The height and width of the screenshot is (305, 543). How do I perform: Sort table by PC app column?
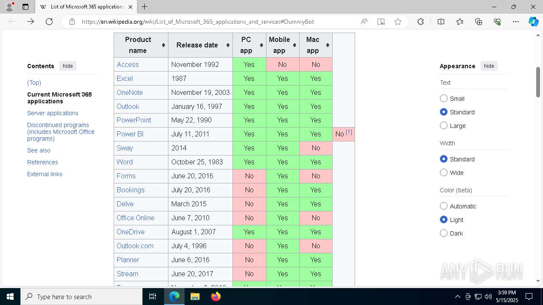249,45
